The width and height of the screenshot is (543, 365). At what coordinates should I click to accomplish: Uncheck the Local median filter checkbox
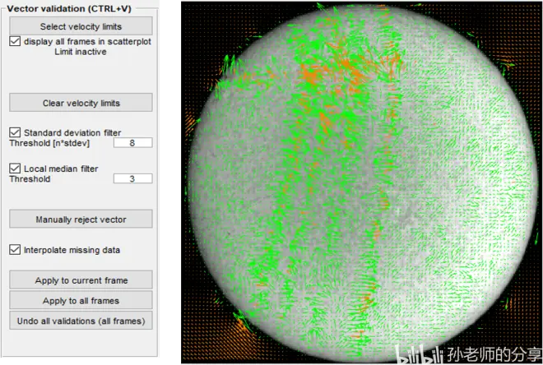tap(15, 169)
